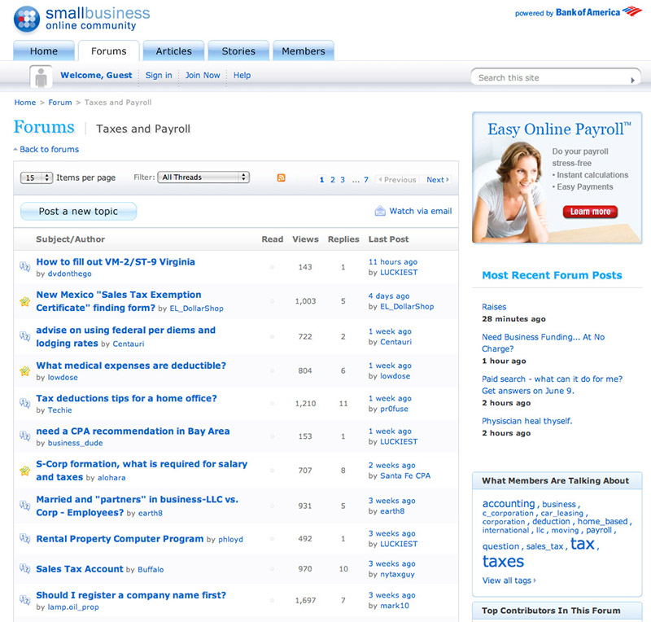Open the Members tab
The image size is (651, 622).
click(x=303, y=51)
